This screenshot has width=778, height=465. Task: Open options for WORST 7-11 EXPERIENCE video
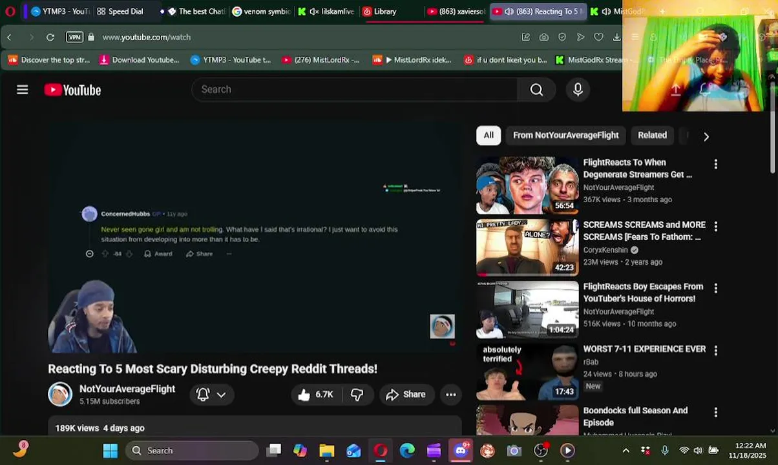point(715,350)
